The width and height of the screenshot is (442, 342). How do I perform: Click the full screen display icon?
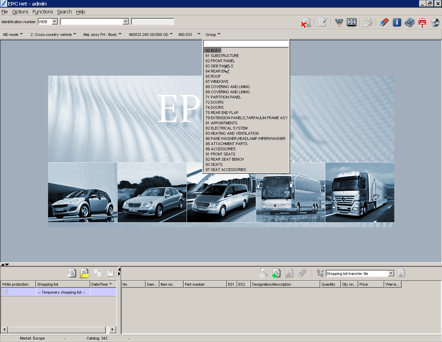(352, 22)
